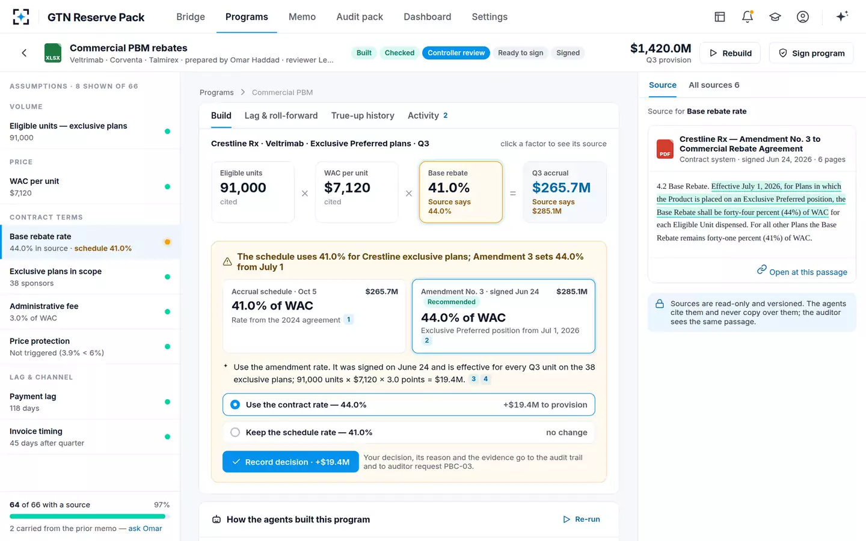Click the Re-run button
The width and height of the screenshot is (866, 541).
tap(582, 519)
